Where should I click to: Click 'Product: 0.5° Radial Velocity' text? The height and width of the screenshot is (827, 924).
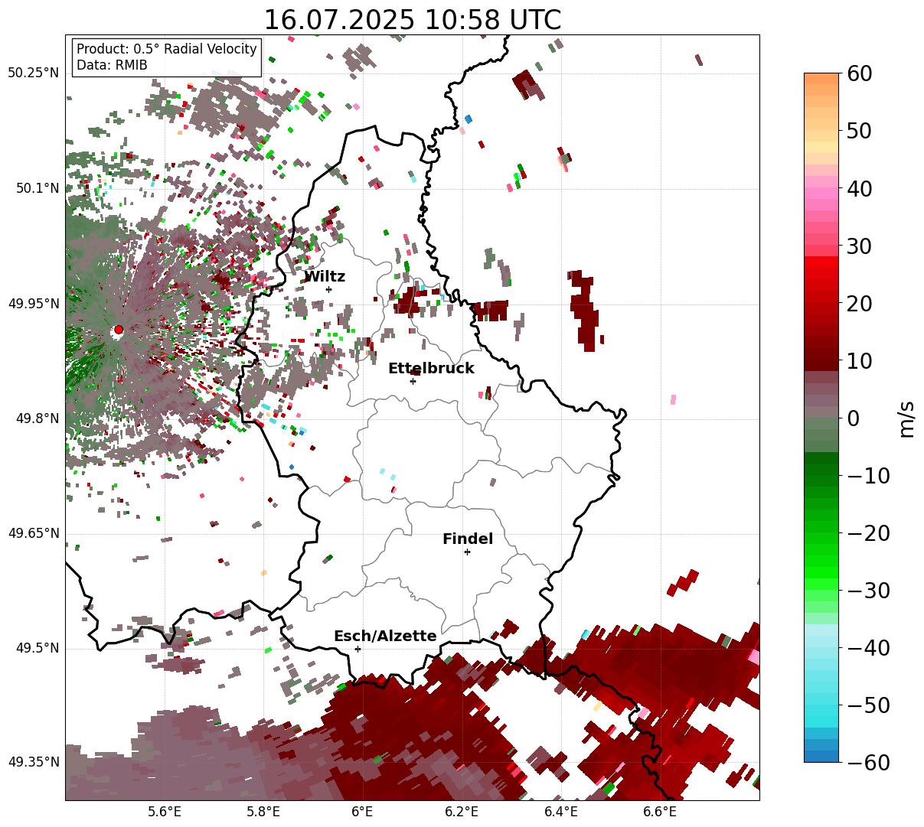point(167,49)
